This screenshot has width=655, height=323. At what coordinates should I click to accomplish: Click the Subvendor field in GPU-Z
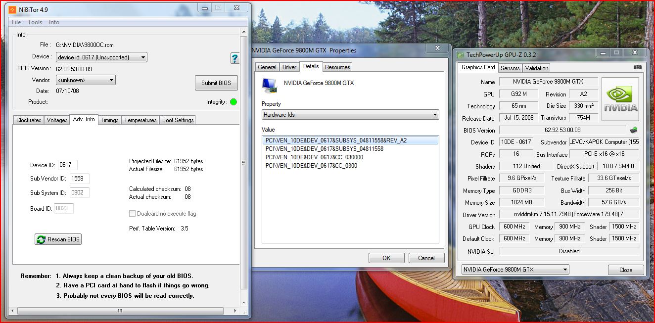click(x=604, y=142)
